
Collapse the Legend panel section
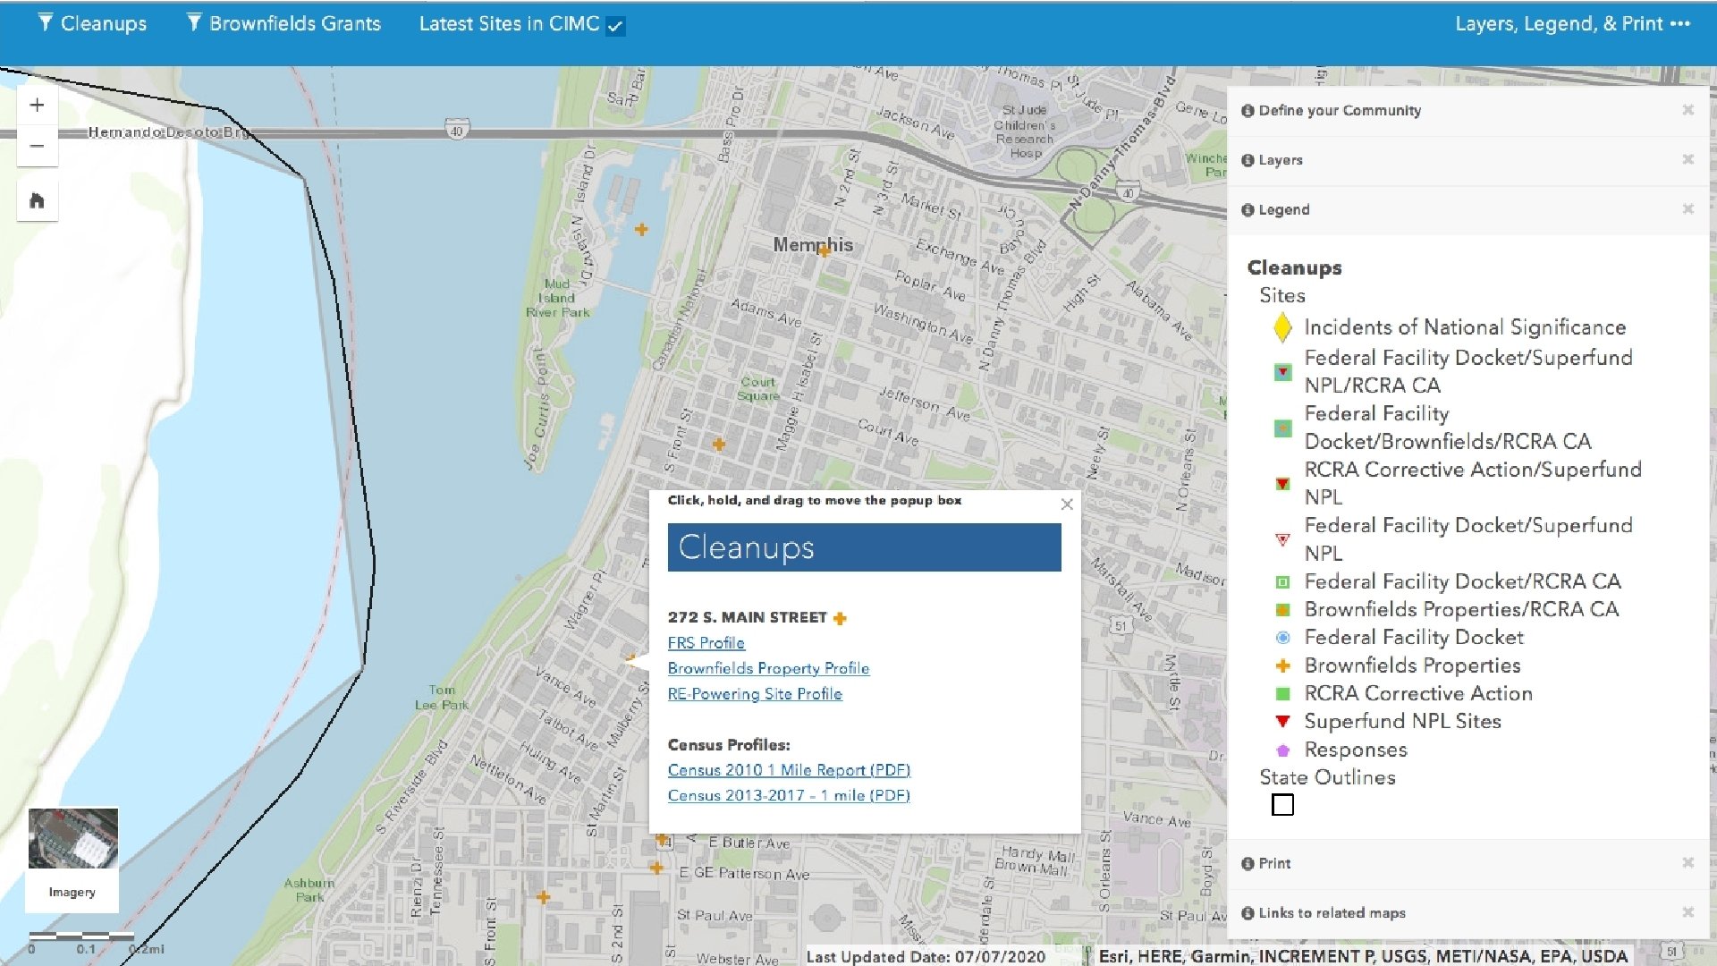click(1283, 210)
